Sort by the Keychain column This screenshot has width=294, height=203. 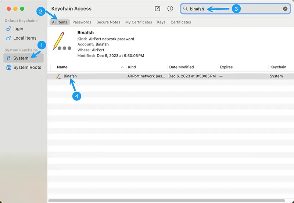point(278,67)
